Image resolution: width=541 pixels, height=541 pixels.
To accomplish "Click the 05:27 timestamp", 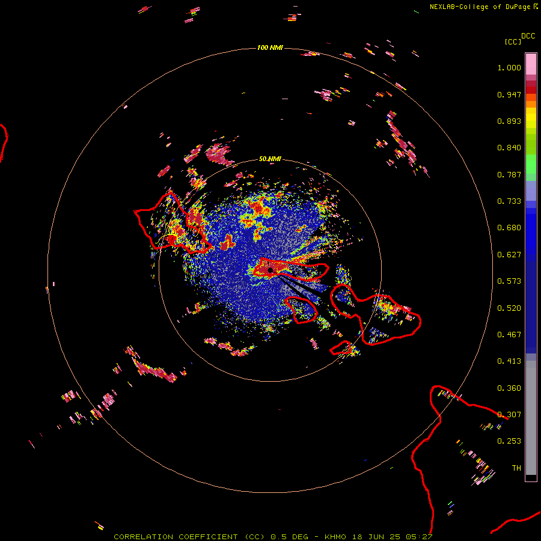I will click(419, 537).
